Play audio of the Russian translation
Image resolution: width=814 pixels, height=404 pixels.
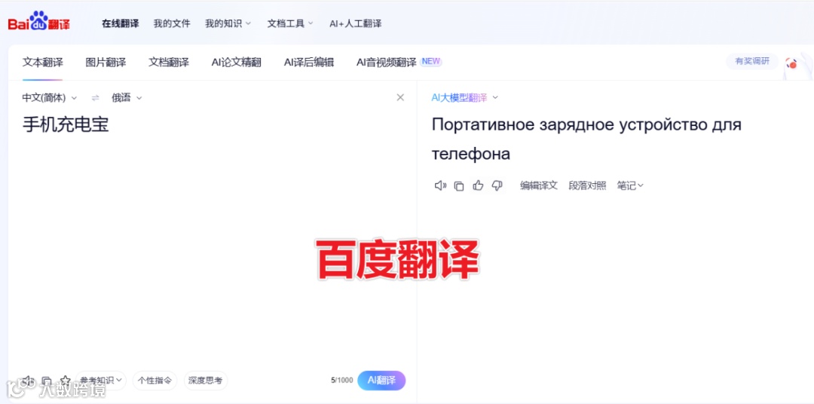[440, 185]
